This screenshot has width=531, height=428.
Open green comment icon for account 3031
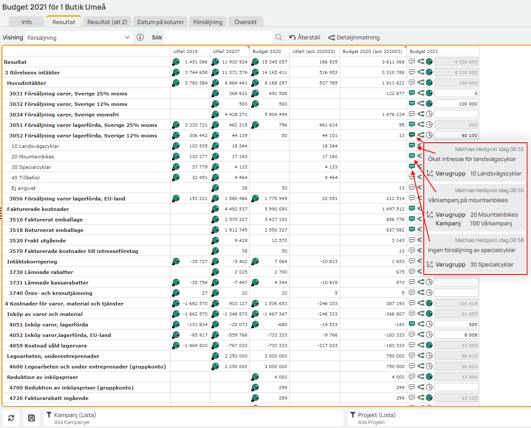coord(412,93)
